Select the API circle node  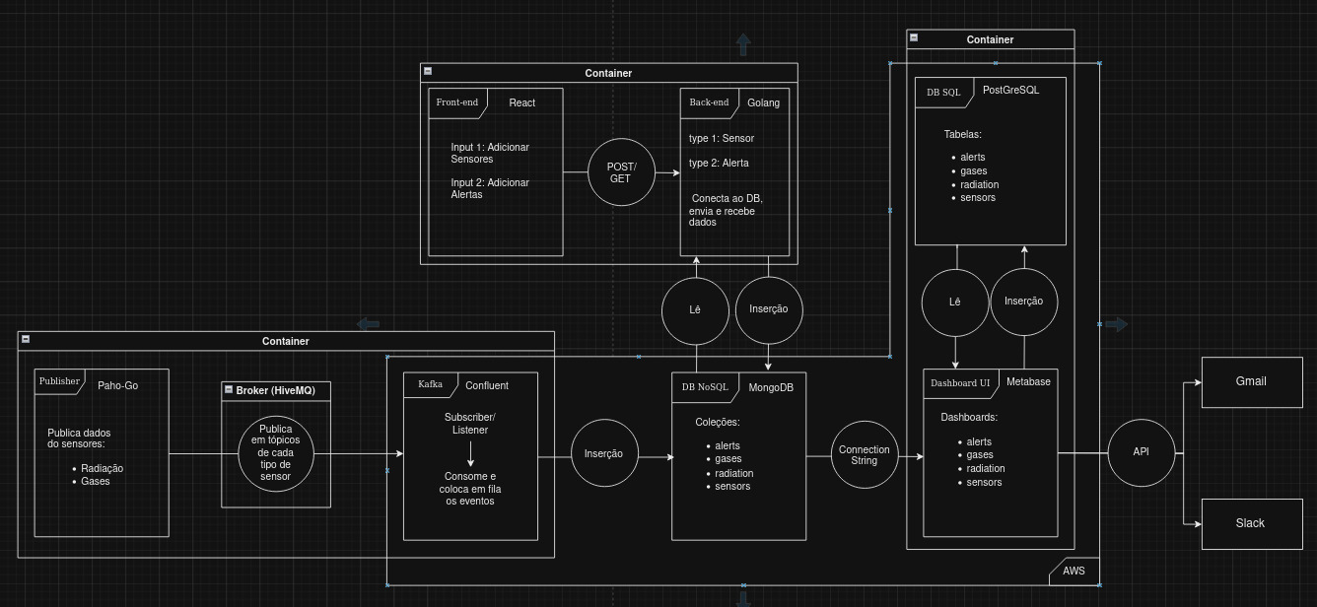[1141, 451]
